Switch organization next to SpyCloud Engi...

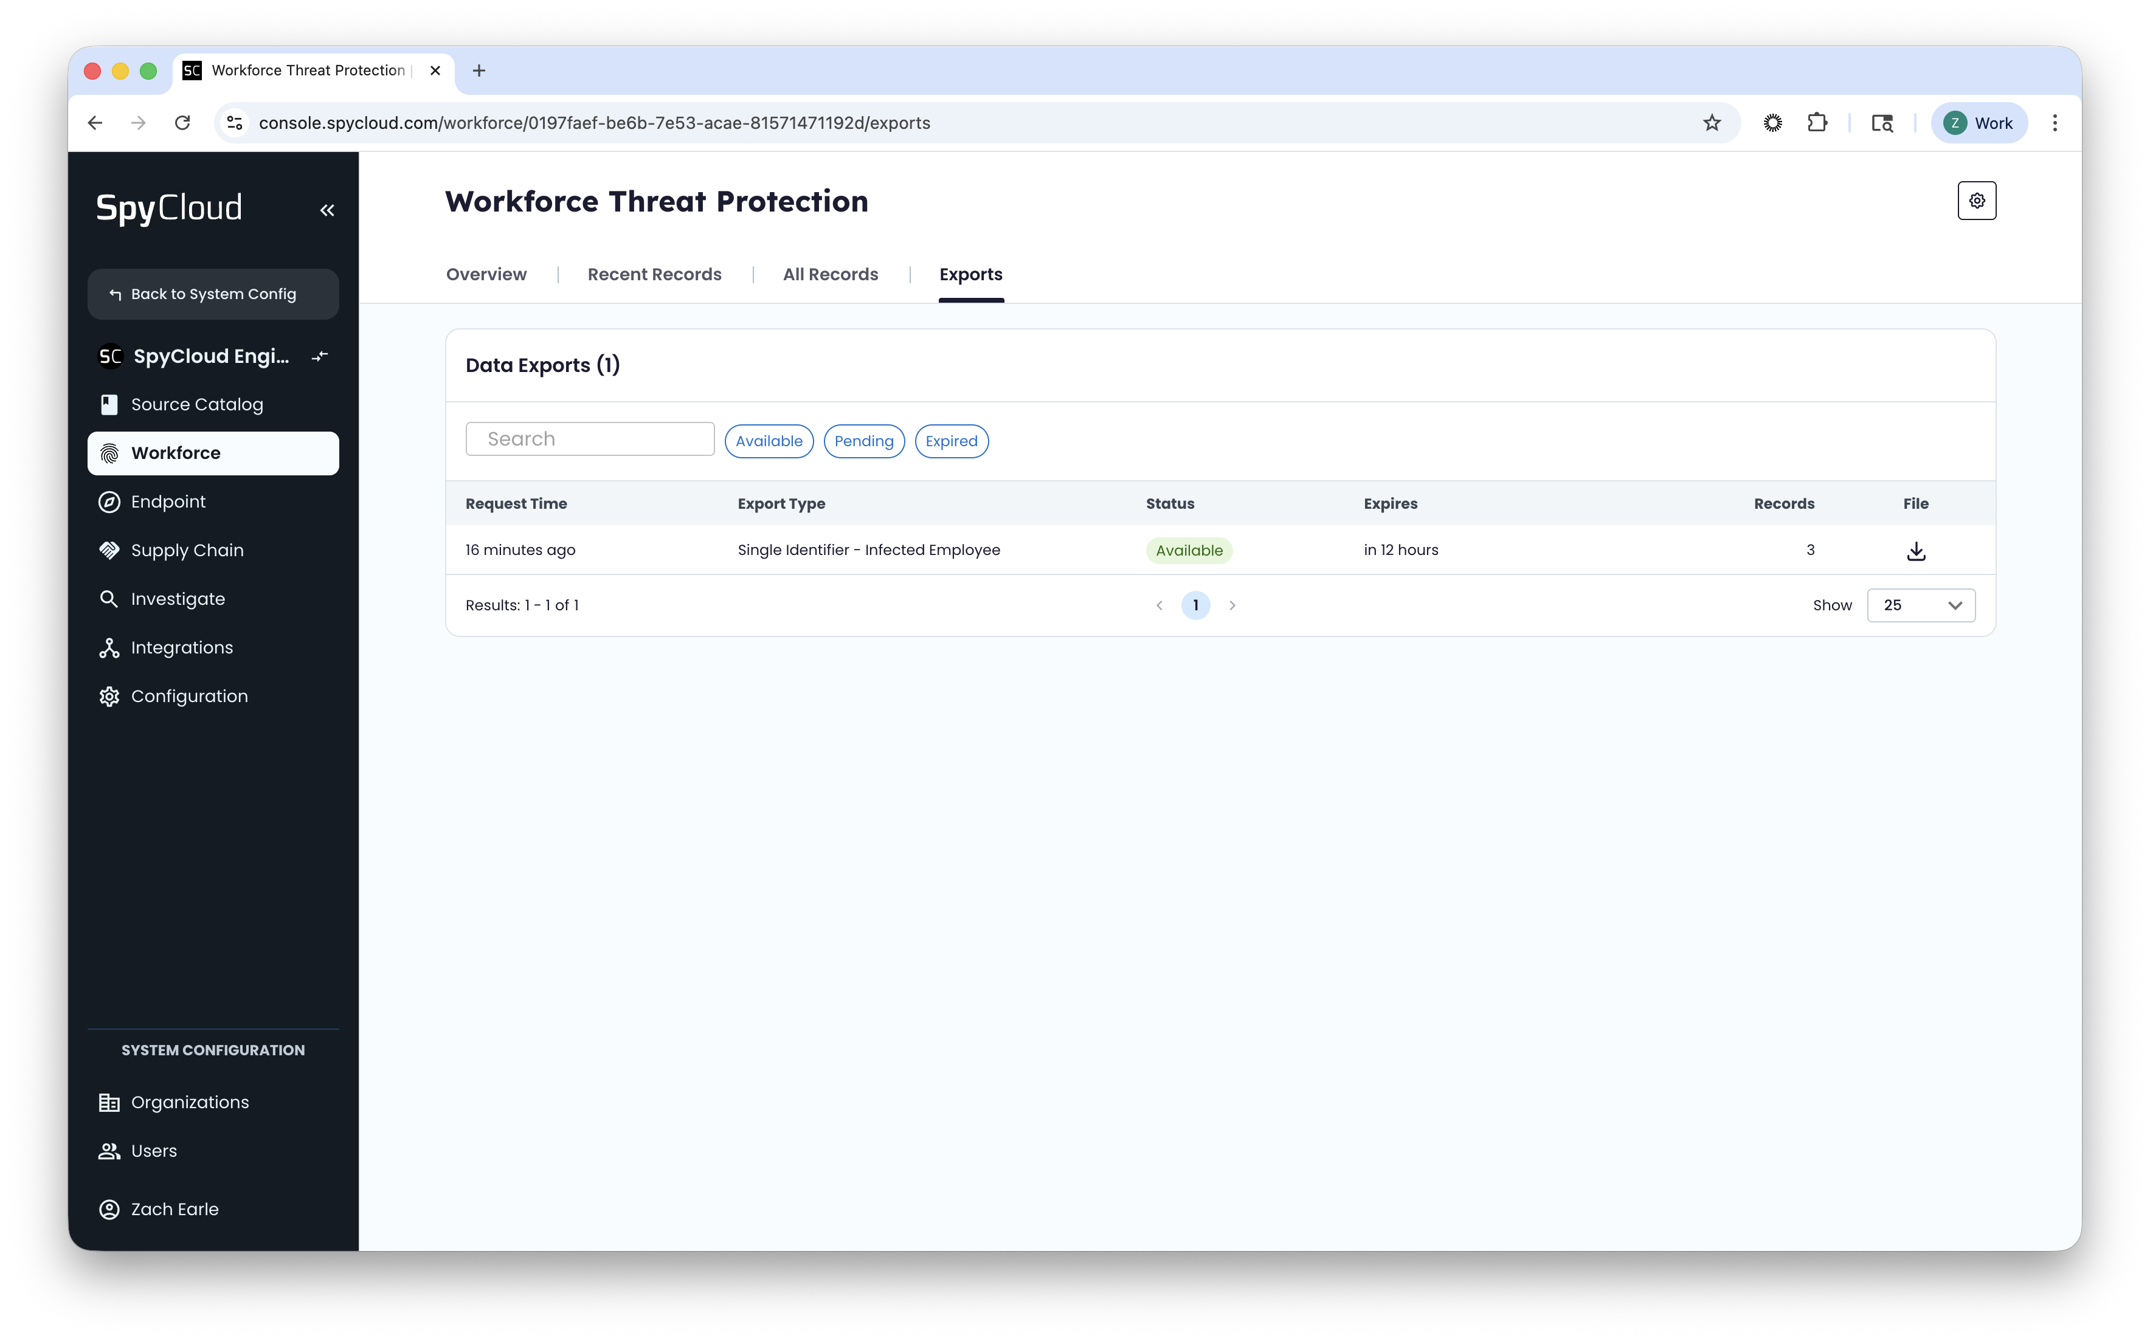[320, 357]
